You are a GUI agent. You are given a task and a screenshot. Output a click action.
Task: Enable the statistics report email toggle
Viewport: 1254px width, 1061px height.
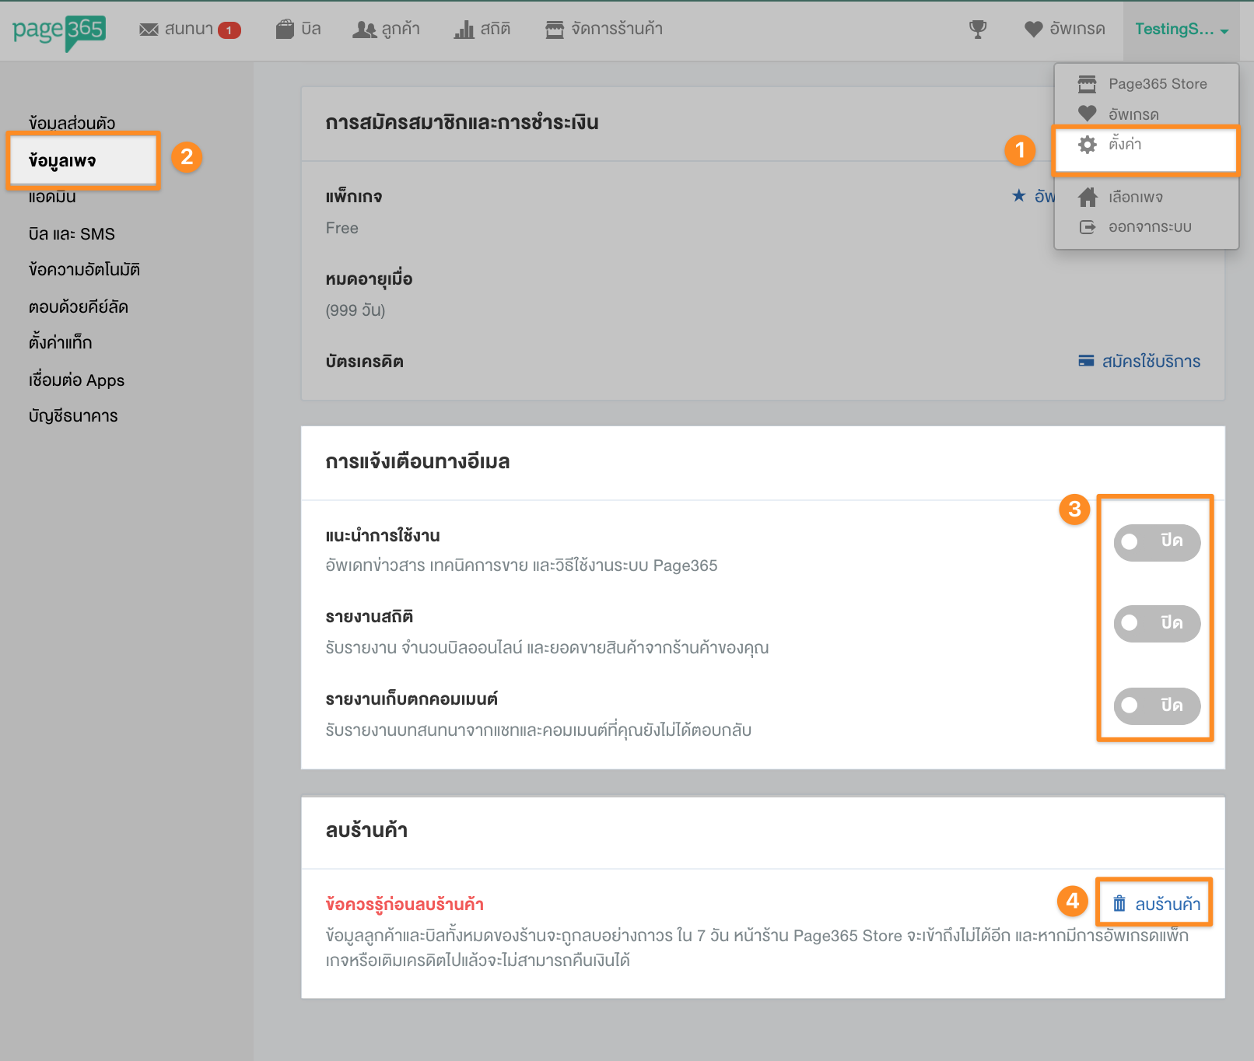(x=1156, y=624)
